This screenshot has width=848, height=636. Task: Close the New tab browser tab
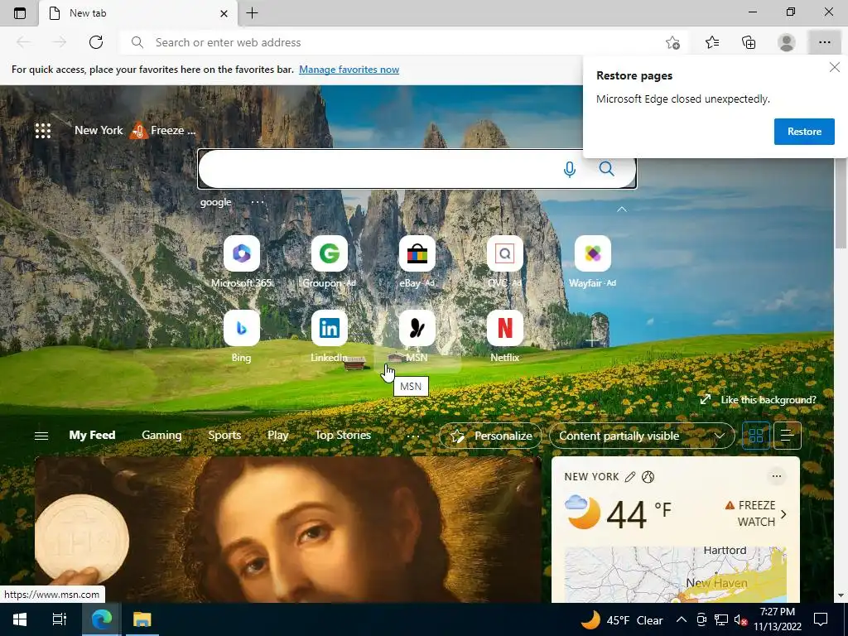224,13
